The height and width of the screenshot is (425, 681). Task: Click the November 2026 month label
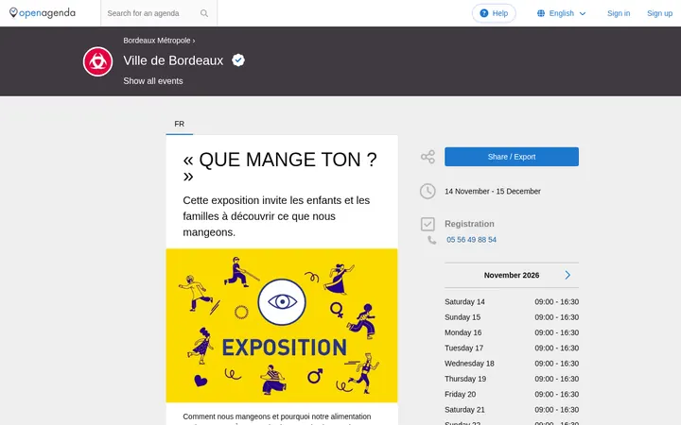512,276
